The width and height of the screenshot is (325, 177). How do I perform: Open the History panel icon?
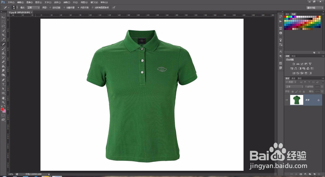click(x=281, y=17)
